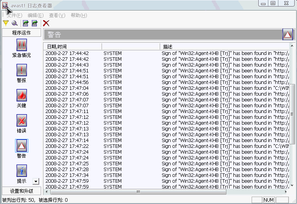This screenshot has width=297, height=204.
Task: Maximize the avast! log viewer window
Action: (x=273, y=3)
